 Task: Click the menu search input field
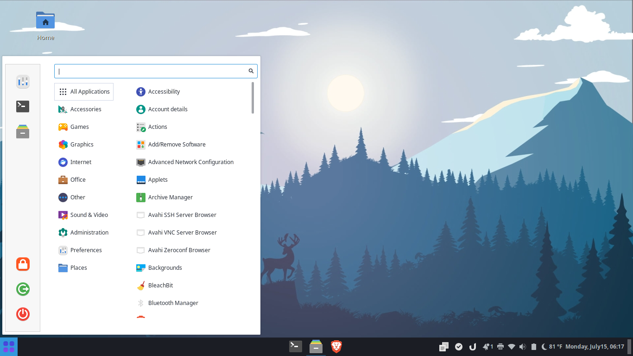click(x=156, y=71)
